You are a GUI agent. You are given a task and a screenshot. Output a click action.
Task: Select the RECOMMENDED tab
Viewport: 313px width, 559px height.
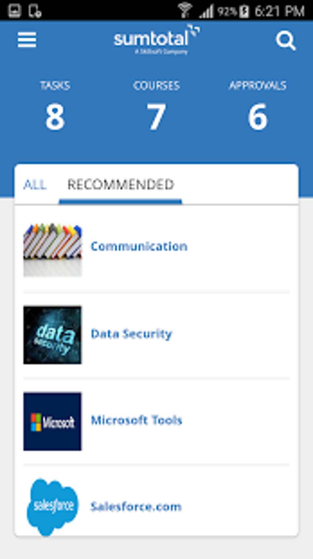(121, 184)
